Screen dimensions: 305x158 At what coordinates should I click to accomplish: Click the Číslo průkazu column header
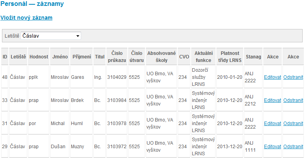[117, 56]
